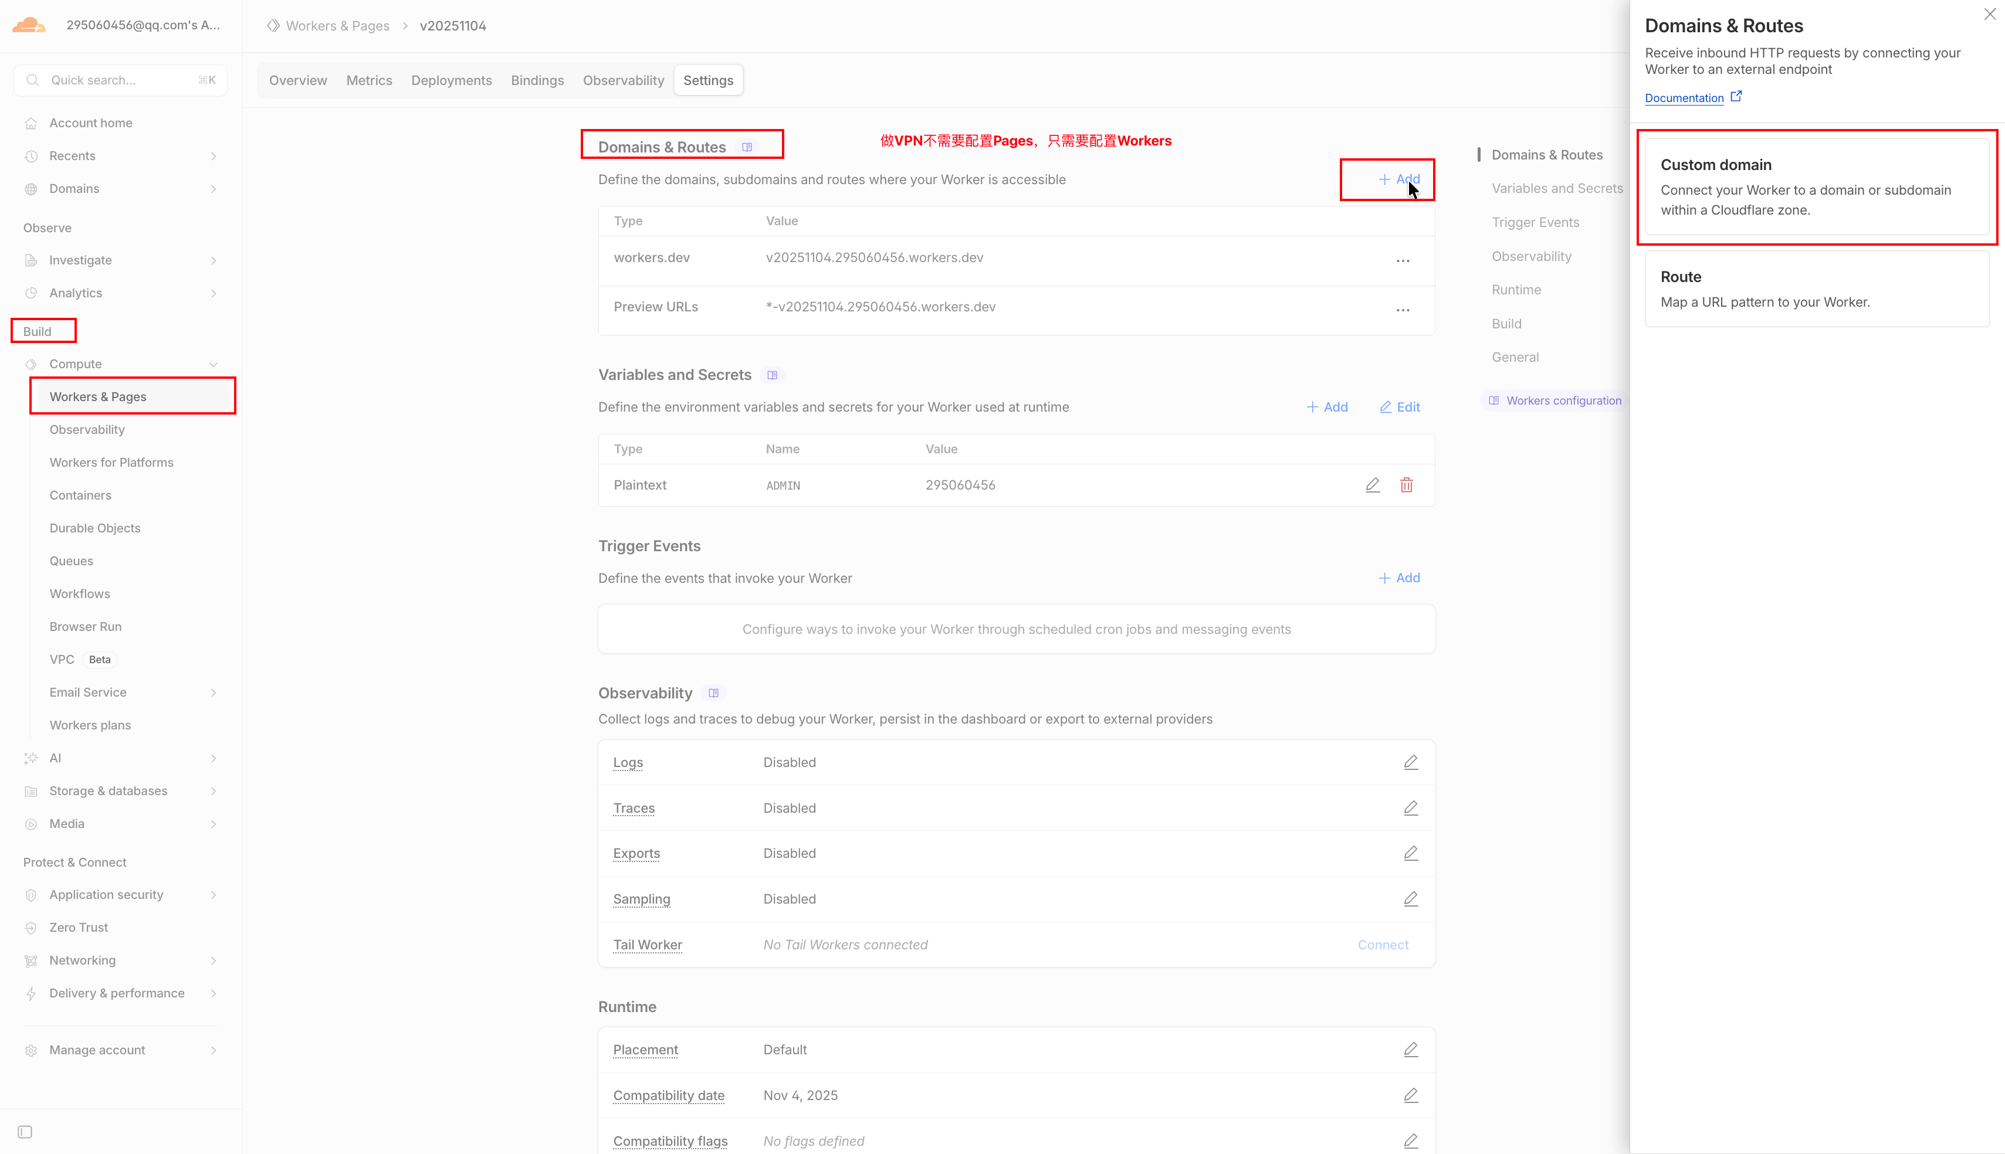The image size is (2005, 1154).
Task: Switch to the Observability tab
Action: [624, 80]
